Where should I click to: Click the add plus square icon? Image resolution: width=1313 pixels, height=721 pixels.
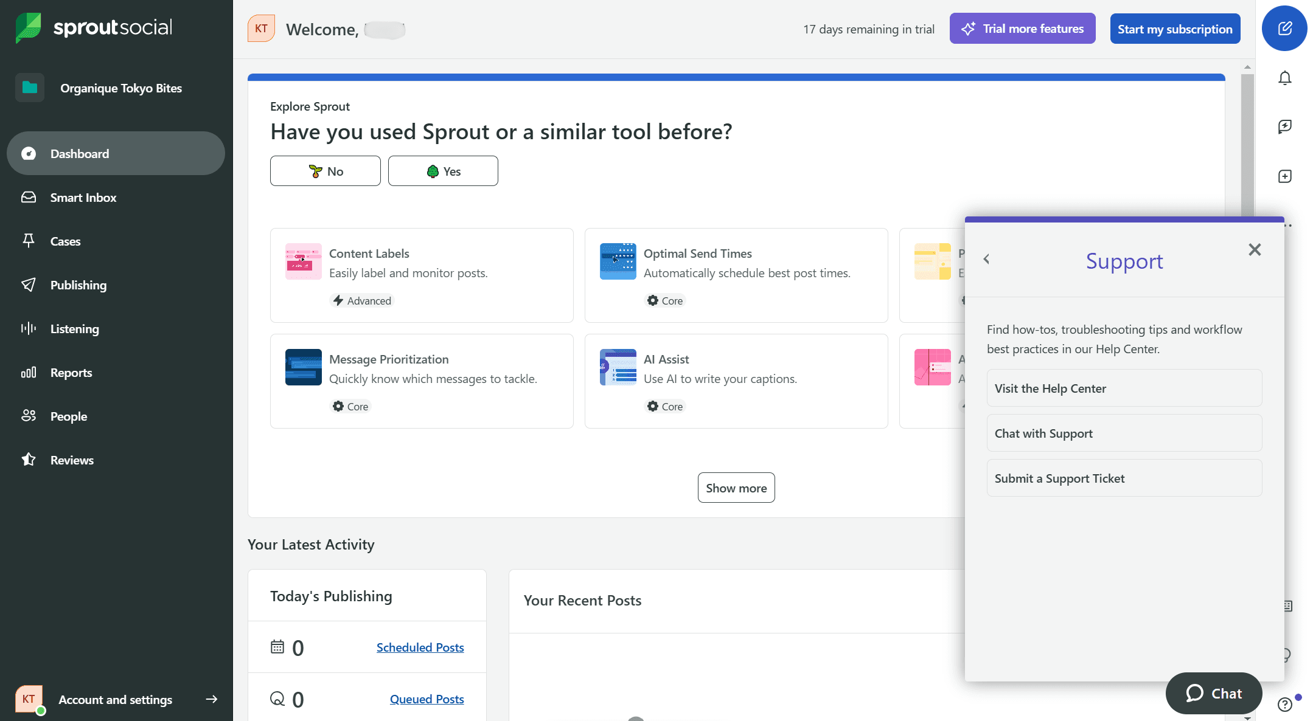coord(1284,176)
